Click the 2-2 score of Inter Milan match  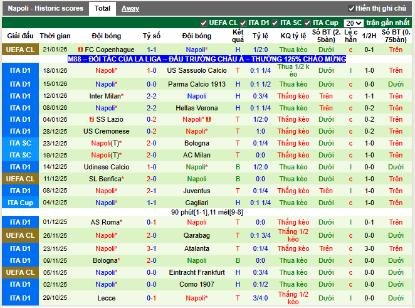tap(151, 96)
